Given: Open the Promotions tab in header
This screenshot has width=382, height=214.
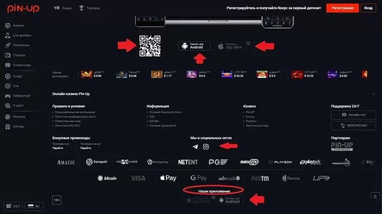Looking at the screenshot, I should (63, 8).
